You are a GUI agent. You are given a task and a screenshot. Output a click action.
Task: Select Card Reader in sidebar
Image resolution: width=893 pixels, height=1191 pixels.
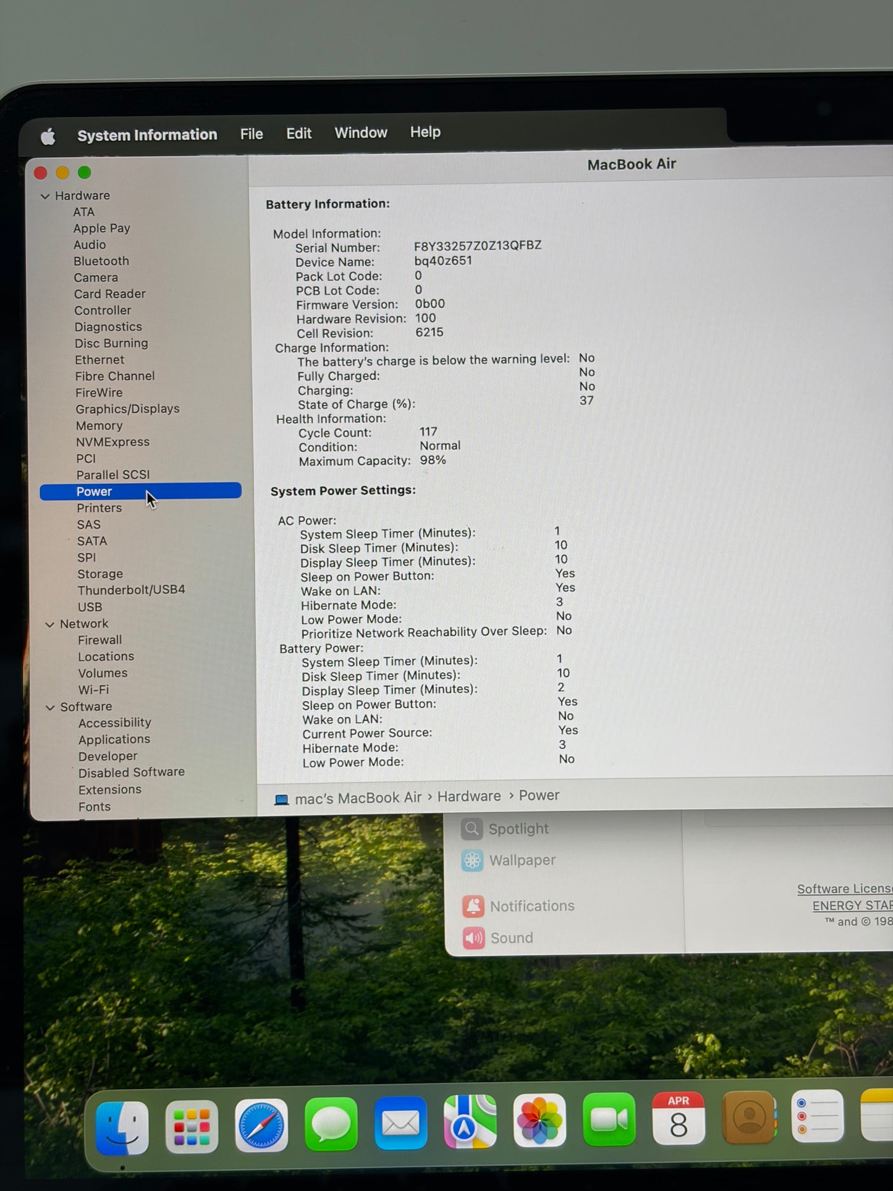110,294
